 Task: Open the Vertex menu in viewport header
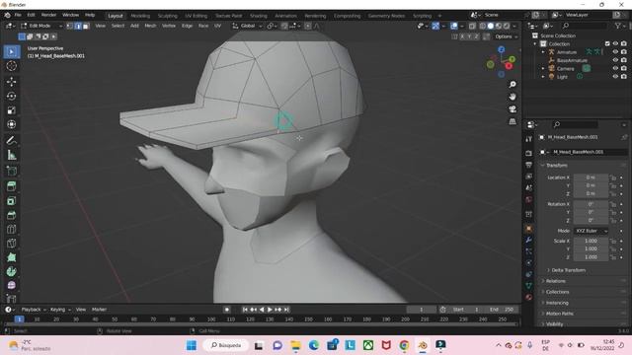click(x=169, y=26)
